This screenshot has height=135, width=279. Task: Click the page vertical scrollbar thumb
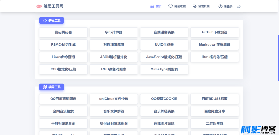[278, 58]
